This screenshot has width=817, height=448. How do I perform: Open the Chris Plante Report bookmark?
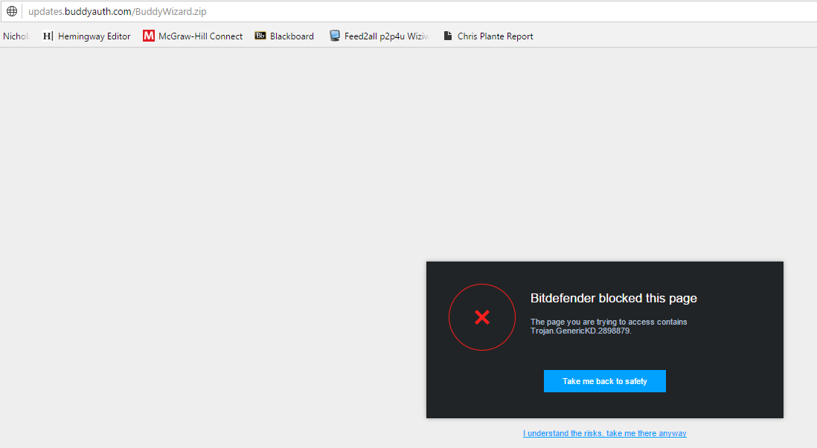[x=488, y=36]
